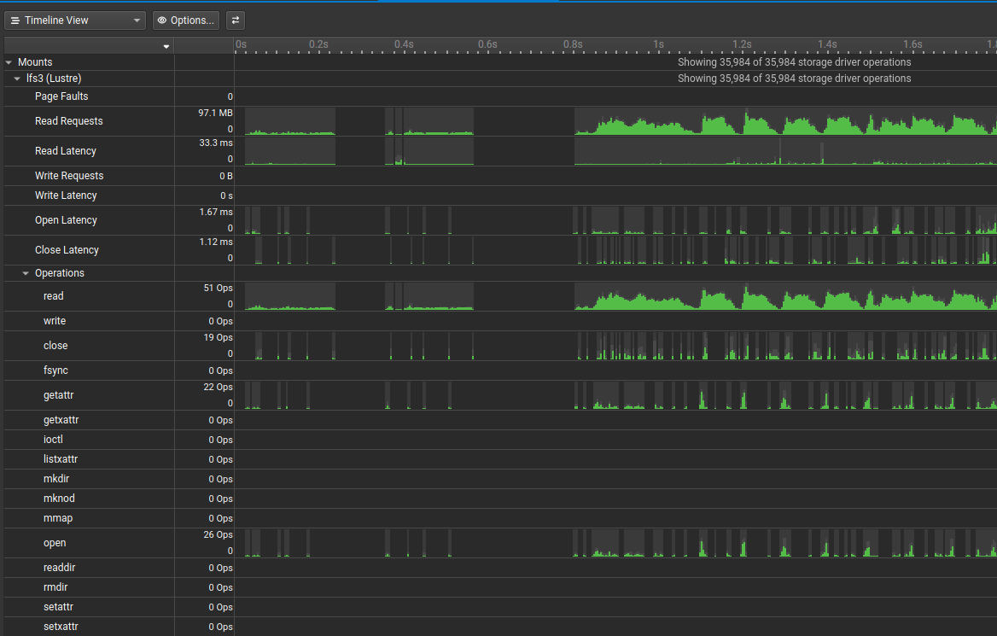Click the hamburger icon in Timeline View selector

click(15, 20)
